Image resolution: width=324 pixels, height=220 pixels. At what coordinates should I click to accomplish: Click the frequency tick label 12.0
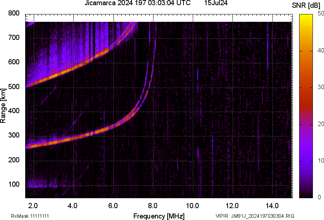tap(232, 206)
